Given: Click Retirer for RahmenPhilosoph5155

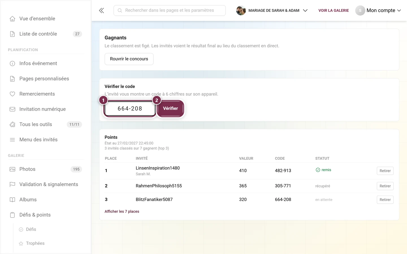Looking at the screenshot, I should click(x=385, y=186).
